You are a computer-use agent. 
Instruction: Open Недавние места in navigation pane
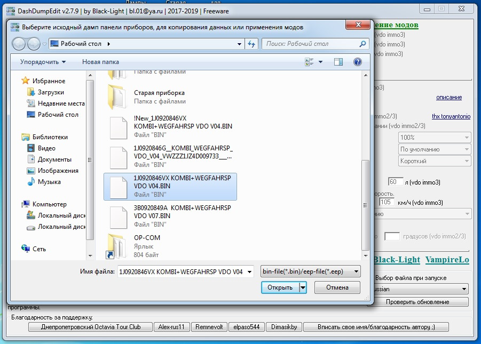click(61, 103)
